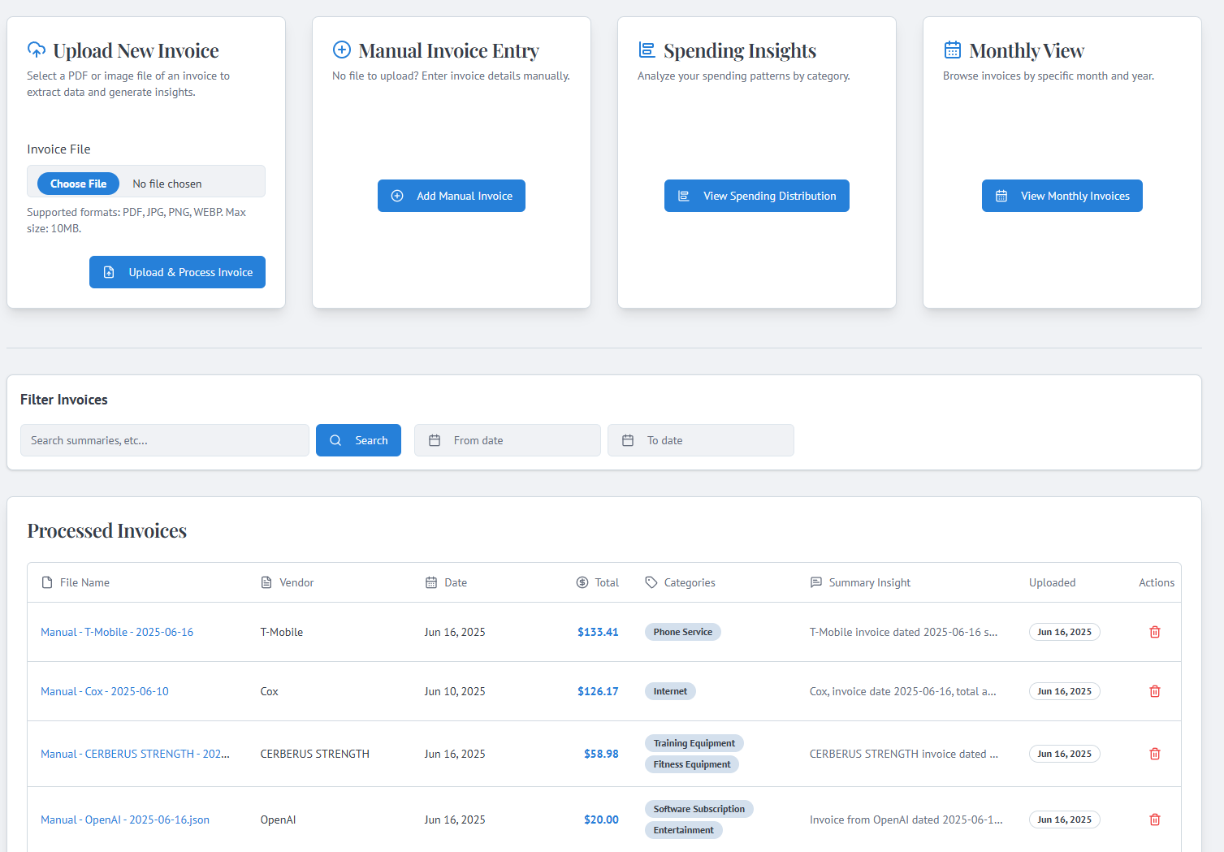Open the Add Manual Invoice form
Viewport: 1224px width, 852px height.
452,196
